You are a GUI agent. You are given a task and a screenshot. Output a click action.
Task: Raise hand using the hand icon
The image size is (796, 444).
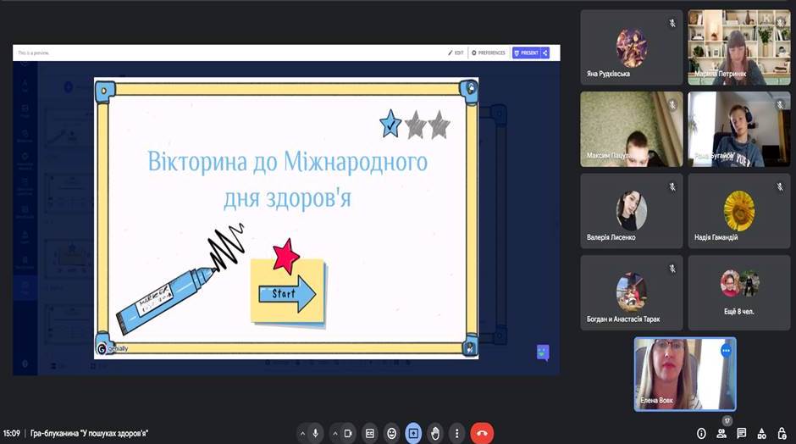coord(435,433)
